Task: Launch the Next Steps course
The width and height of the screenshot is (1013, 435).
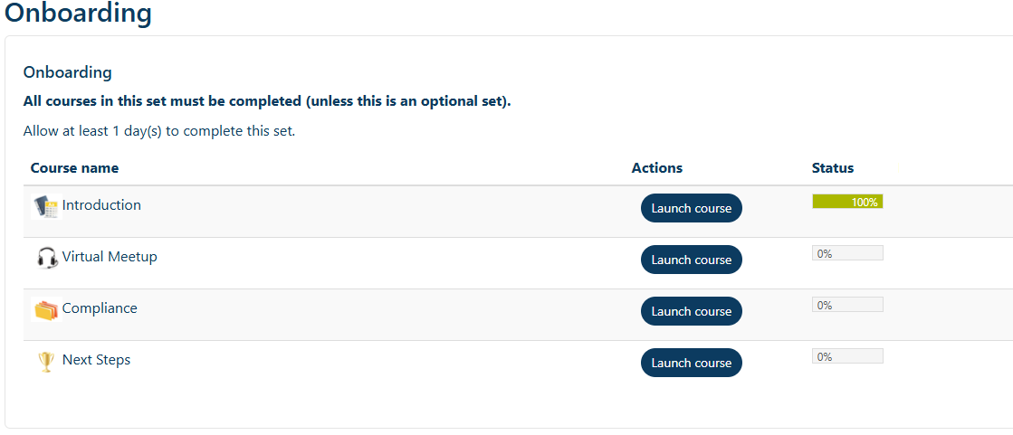Action: 692,363
